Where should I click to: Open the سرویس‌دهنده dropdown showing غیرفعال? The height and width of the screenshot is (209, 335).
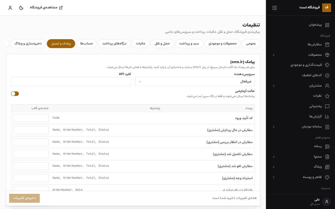[x=195, y=82]
